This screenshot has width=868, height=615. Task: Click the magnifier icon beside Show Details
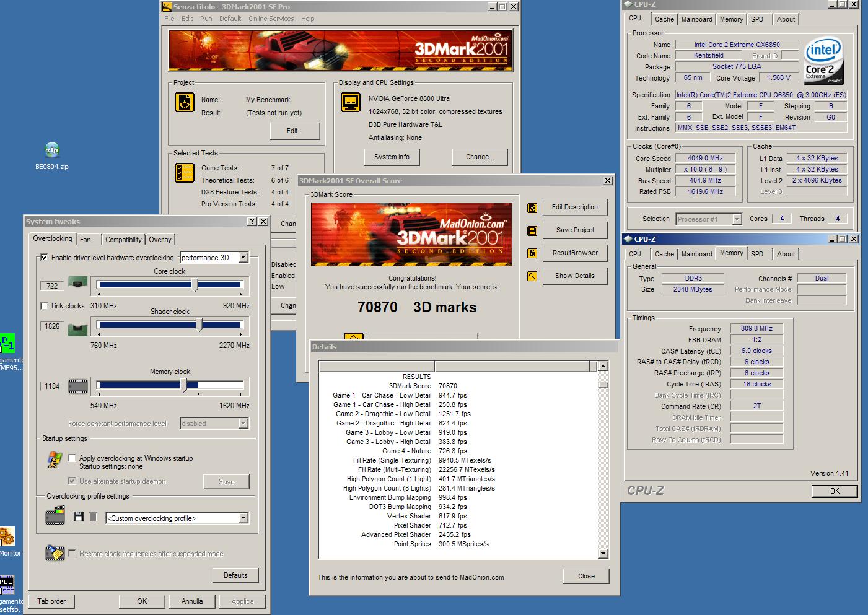point(532,276)
